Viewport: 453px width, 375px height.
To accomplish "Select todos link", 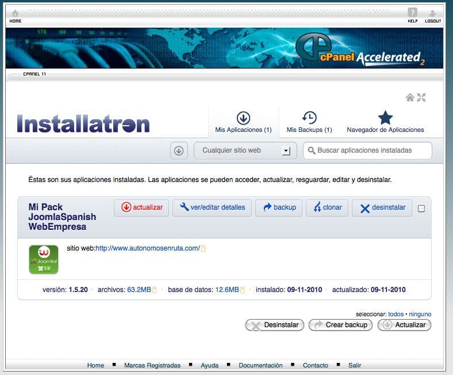I will (x=396, y=314).
